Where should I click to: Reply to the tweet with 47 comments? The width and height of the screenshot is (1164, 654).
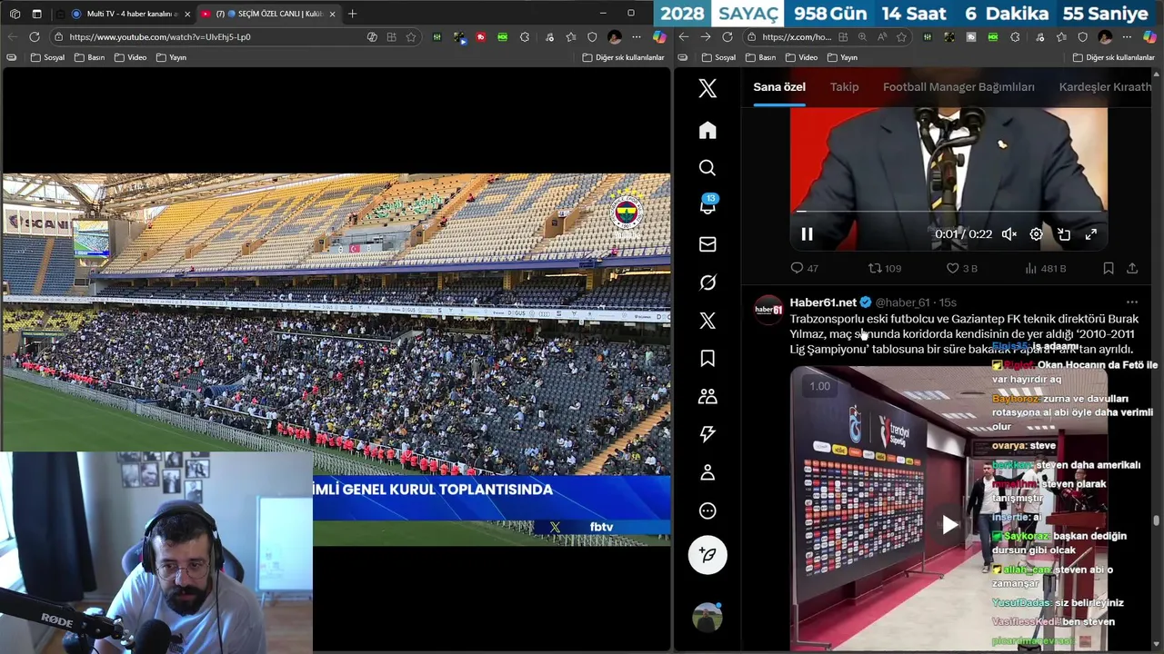point(805,268)
